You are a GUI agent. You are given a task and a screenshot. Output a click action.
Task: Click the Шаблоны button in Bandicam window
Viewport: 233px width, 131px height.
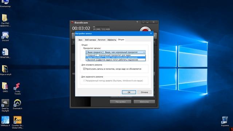[144, 102]
